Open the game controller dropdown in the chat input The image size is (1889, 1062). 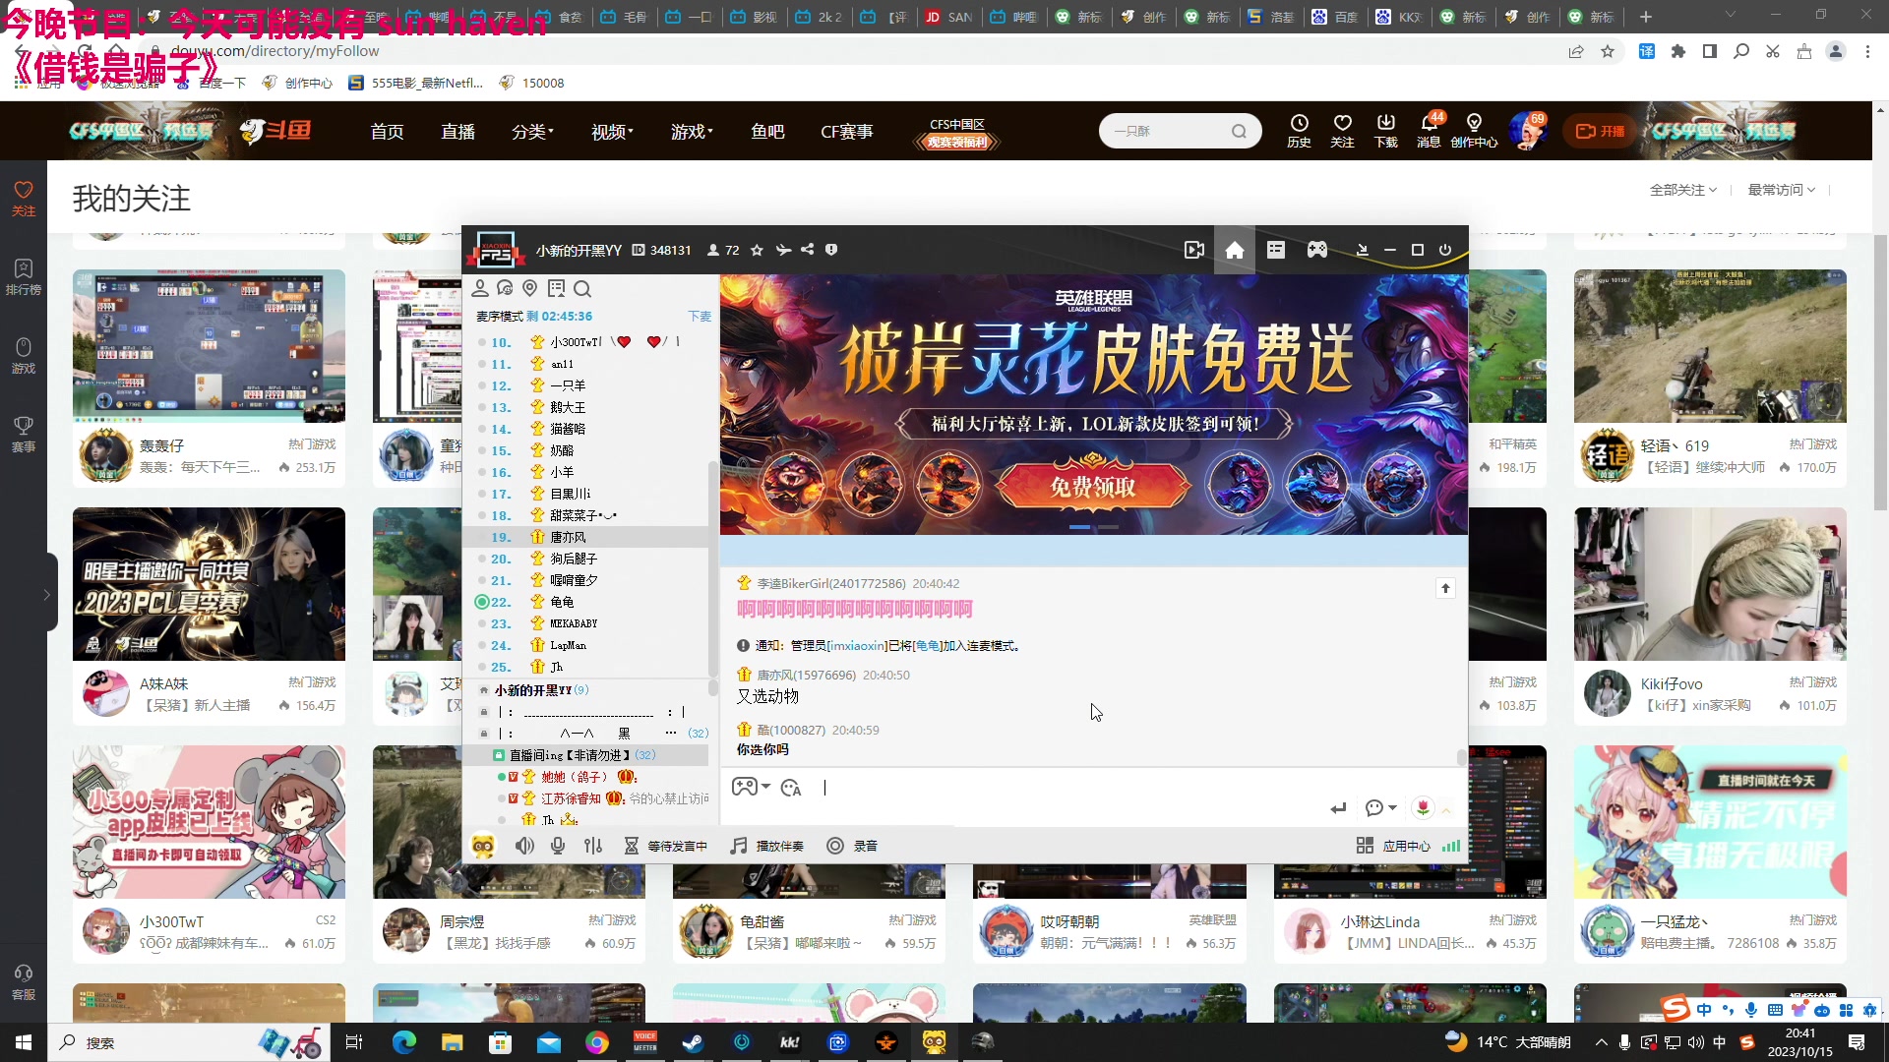coord(751,787)
